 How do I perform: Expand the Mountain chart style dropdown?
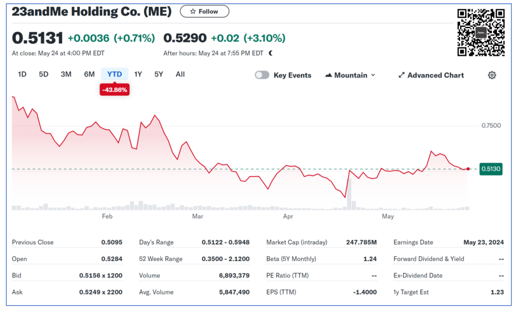click(373, 75)
